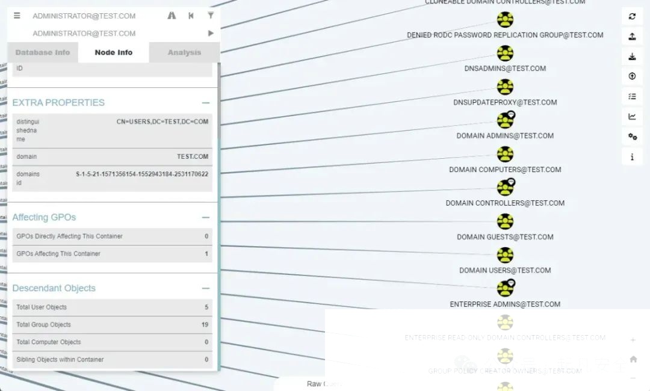Select the DOMAIN CONTROLLERS@TEST.COM group node
The height and width of the screenshot is (391, 650).
[505, 188]
